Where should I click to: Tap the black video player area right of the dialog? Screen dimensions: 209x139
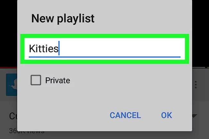click(x=200, y=33)
